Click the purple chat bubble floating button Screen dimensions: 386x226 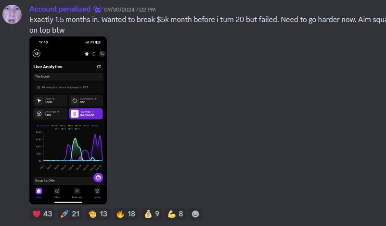tap(98, 178)
